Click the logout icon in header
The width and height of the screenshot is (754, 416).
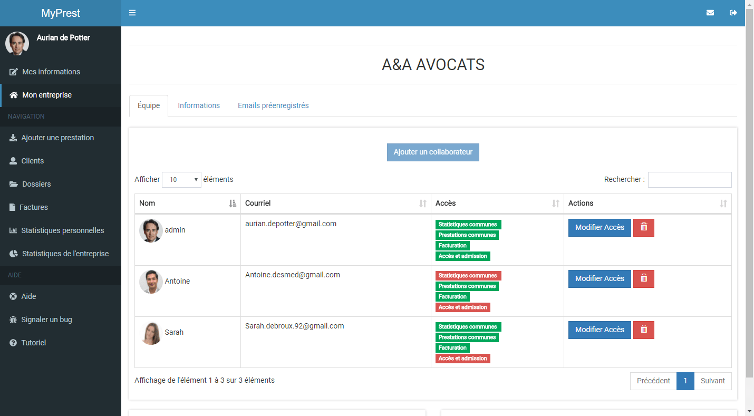point(733,13)
